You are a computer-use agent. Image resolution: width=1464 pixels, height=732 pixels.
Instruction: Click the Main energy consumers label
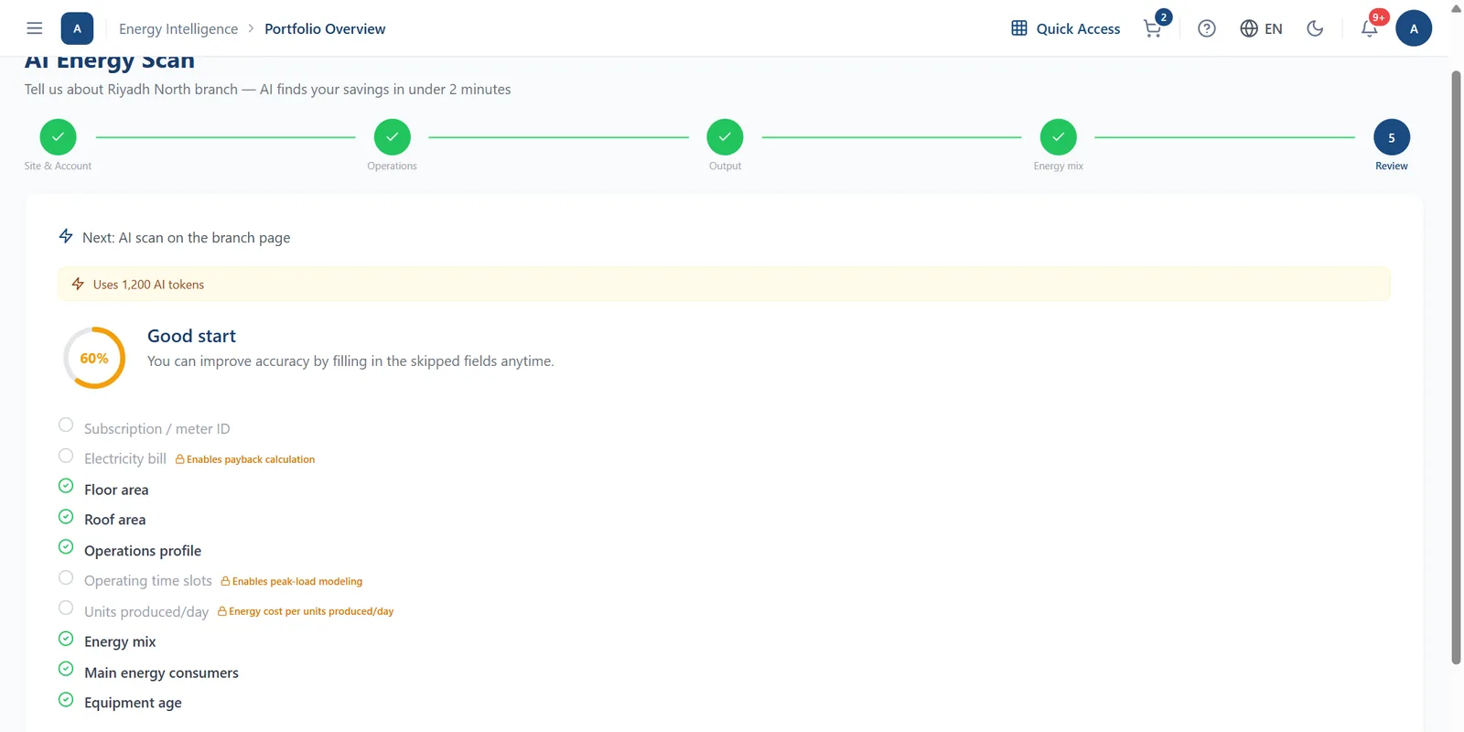pyautogui.click(x=161, y=673)
